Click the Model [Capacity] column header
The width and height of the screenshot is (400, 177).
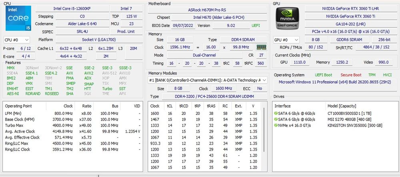pos(342,106)
